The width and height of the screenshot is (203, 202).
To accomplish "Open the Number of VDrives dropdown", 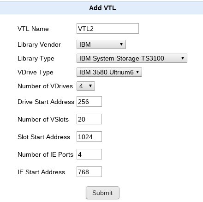I will 86,86.
